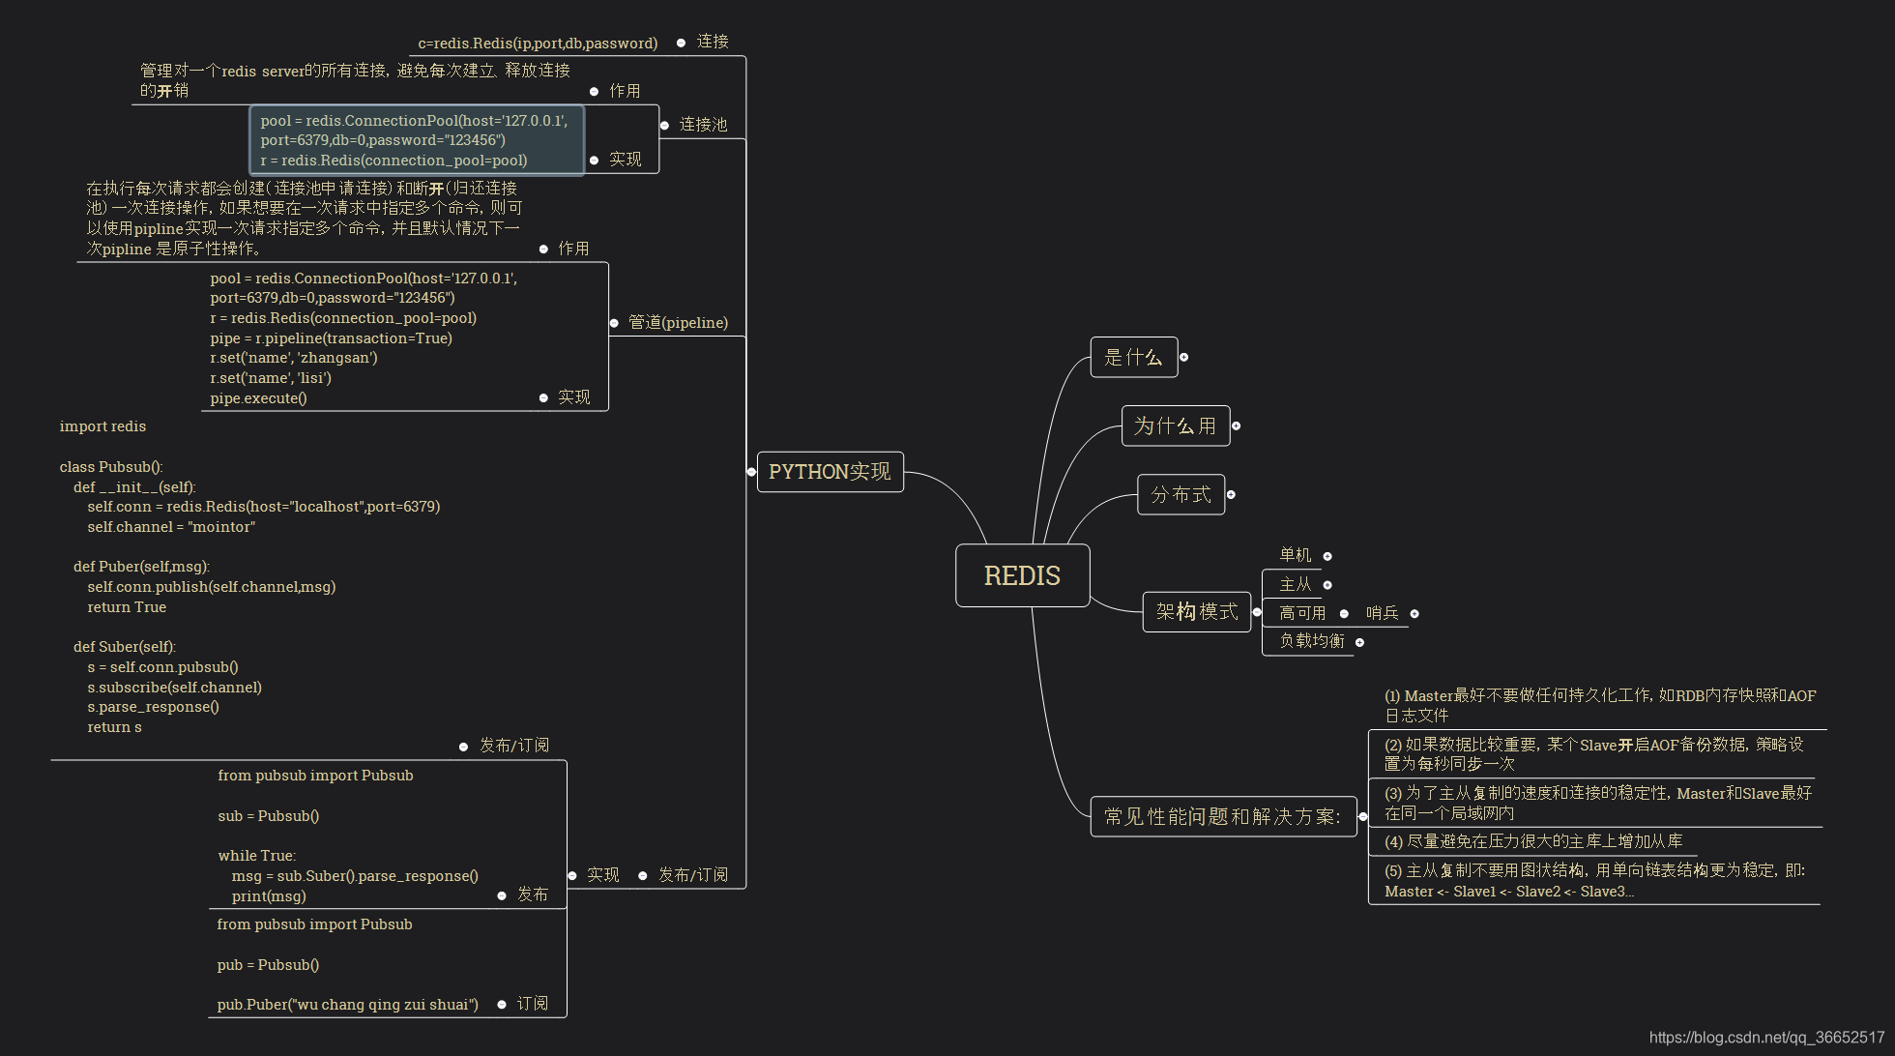1895x1056 pixels.
Task: Select the 单机 subtopic
Action: [1295, 554]
